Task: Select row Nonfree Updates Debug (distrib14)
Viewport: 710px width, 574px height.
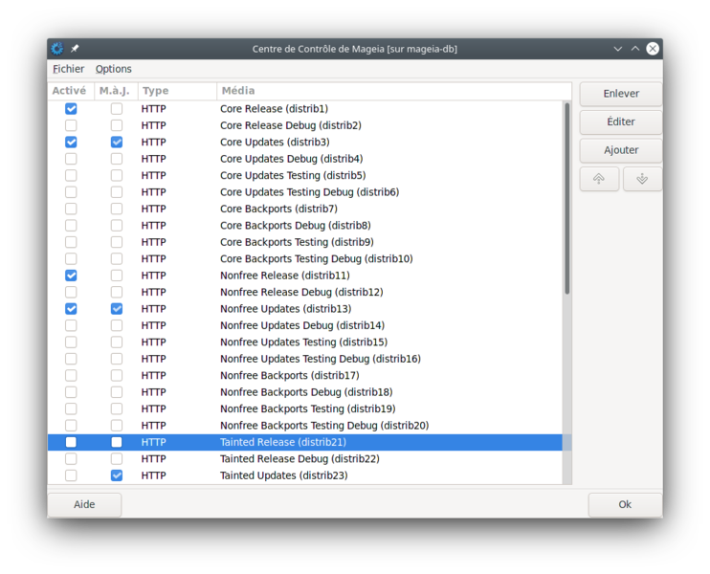Action: click(305, 325)
